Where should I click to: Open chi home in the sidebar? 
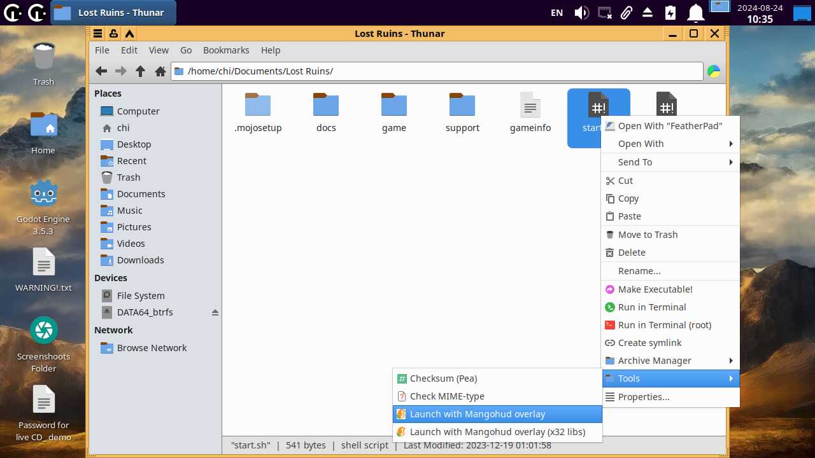(x=155, y=128)
